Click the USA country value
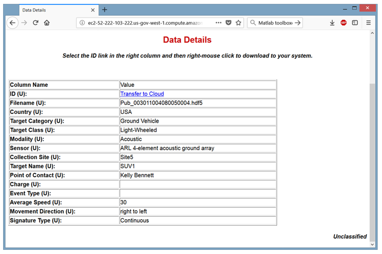 tap(126, 112)
